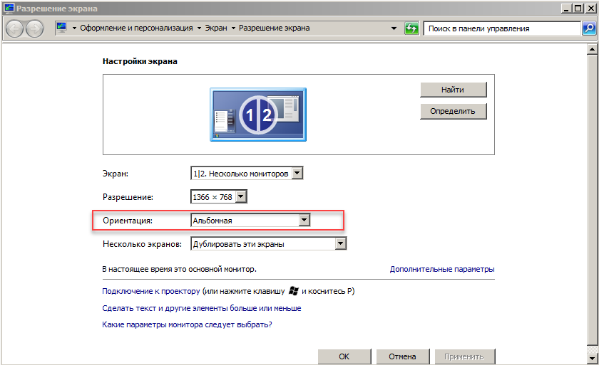Click the window title bar icon
The height and width of the screenshot is (365, 599).
click(x=9, y=8)
